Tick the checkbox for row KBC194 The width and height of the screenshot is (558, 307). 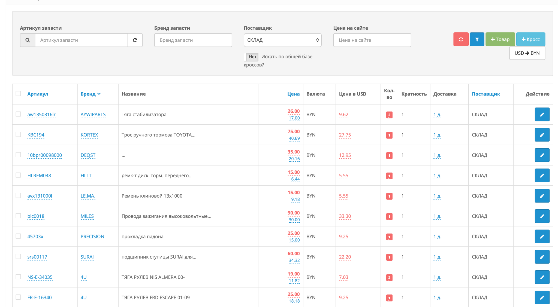click(18, 134)
